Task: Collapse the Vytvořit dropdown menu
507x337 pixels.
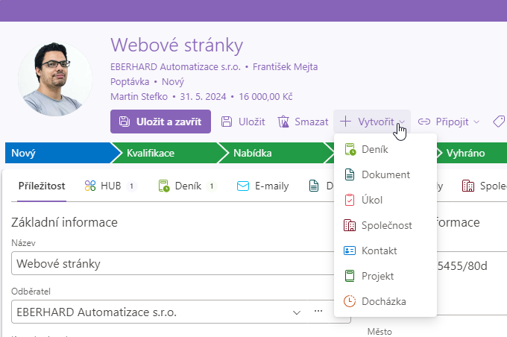Action: point(372,122)
